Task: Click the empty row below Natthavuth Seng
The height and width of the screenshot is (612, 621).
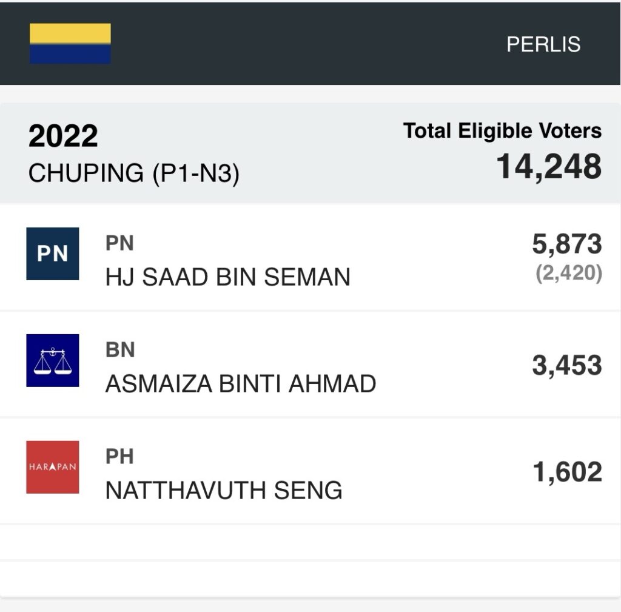Action: pyautogui.click(x=310, y=542)
